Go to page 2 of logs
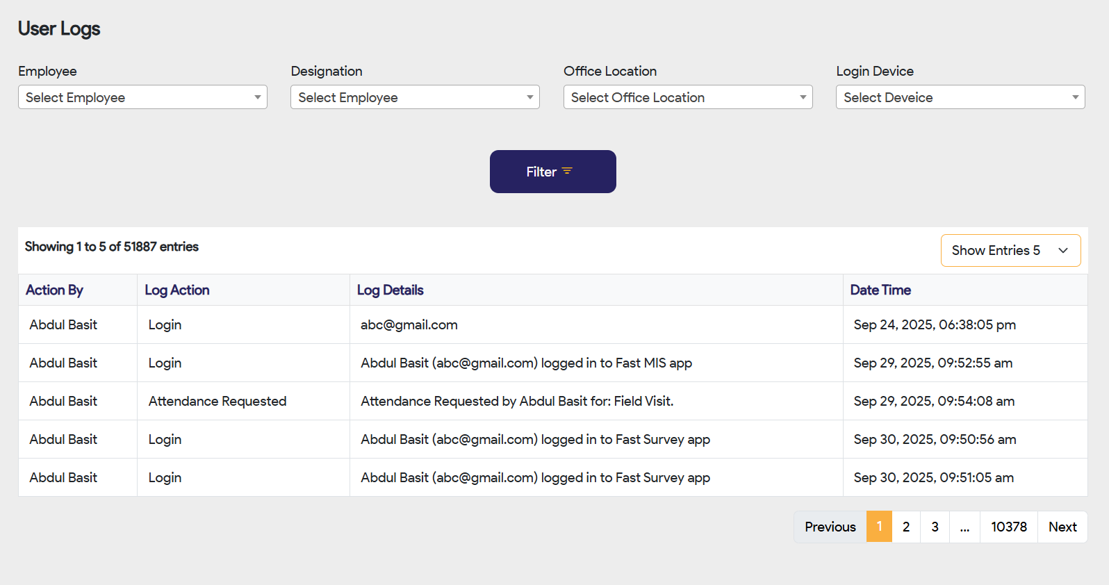1109x585 pixels. click(905, 527)
